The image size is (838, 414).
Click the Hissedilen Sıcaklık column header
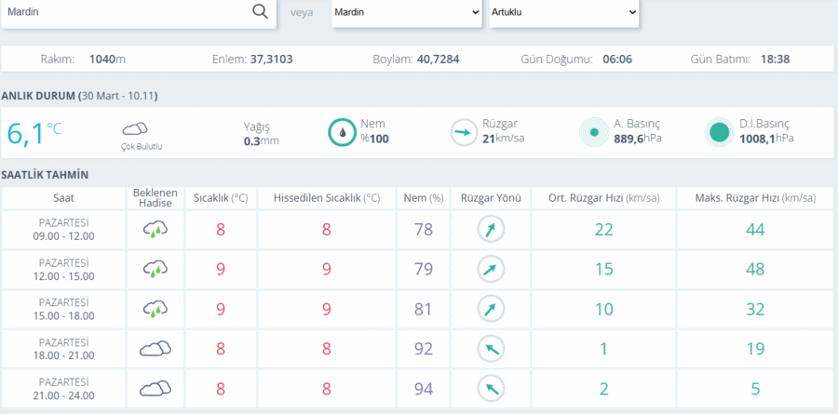tap(327, 198)
